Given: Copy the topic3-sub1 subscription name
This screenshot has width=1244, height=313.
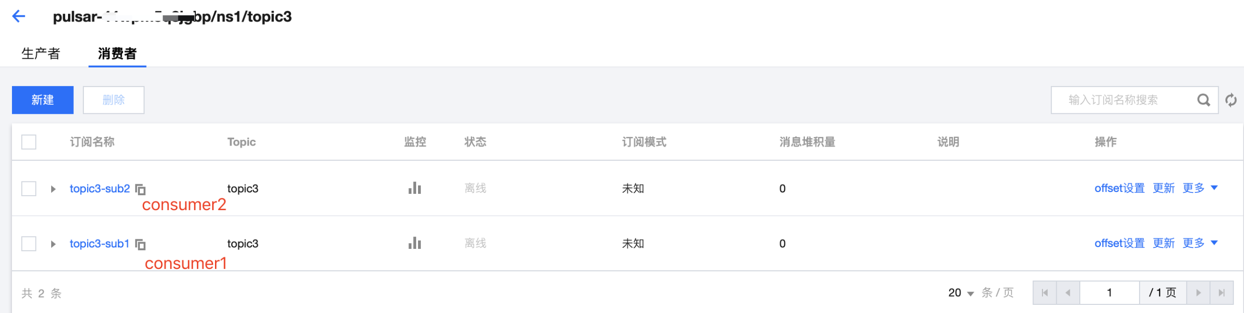Looking at the screenshot, I should pos(140,245).
